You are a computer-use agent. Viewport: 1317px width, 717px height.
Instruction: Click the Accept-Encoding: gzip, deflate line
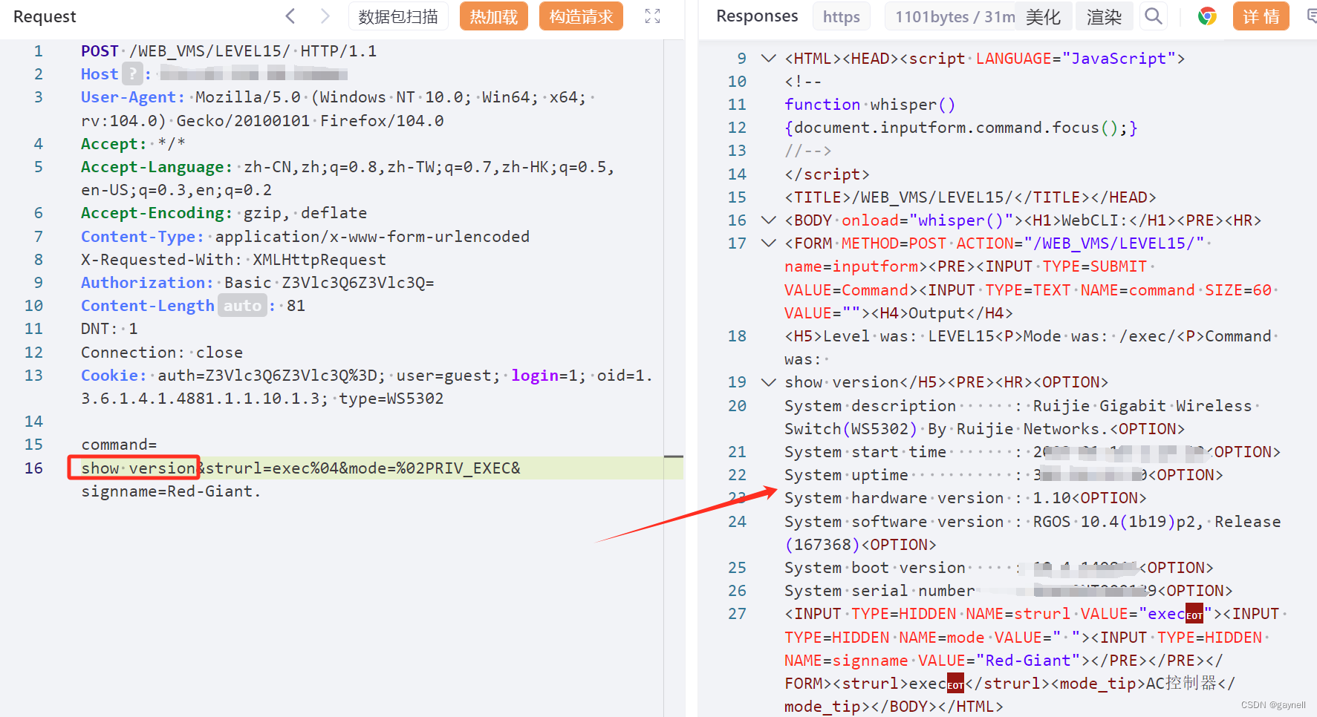pos(224,212)
